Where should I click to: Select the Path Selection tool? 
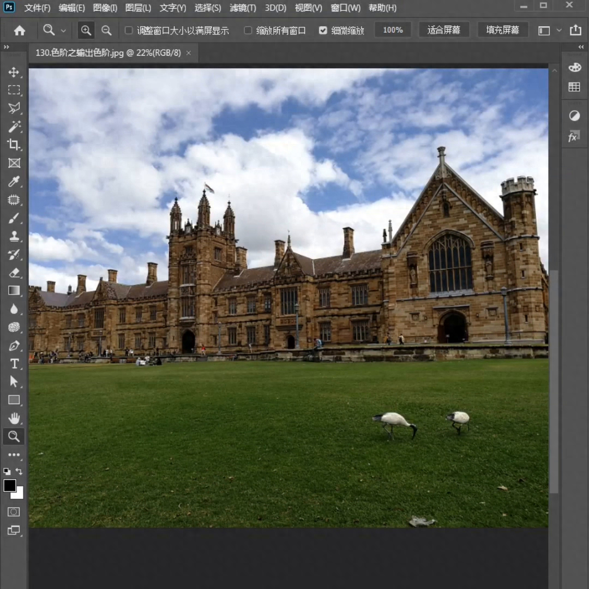pyautogui.click(x=14, y=382)
